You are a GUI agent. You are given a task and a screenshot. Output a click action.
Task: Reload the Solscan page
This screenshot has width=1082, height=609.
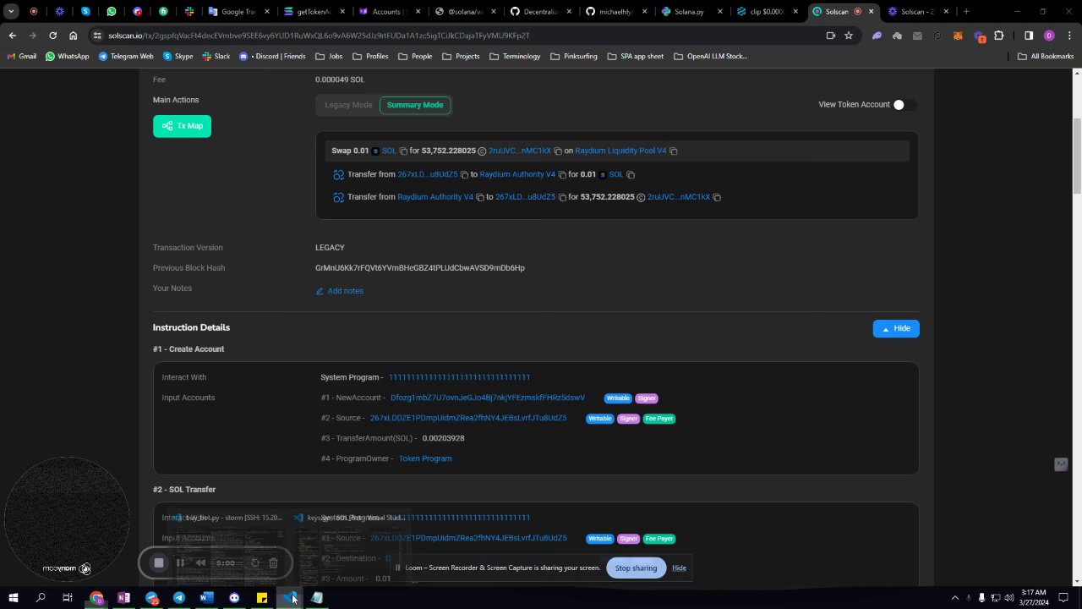point(52,36)
